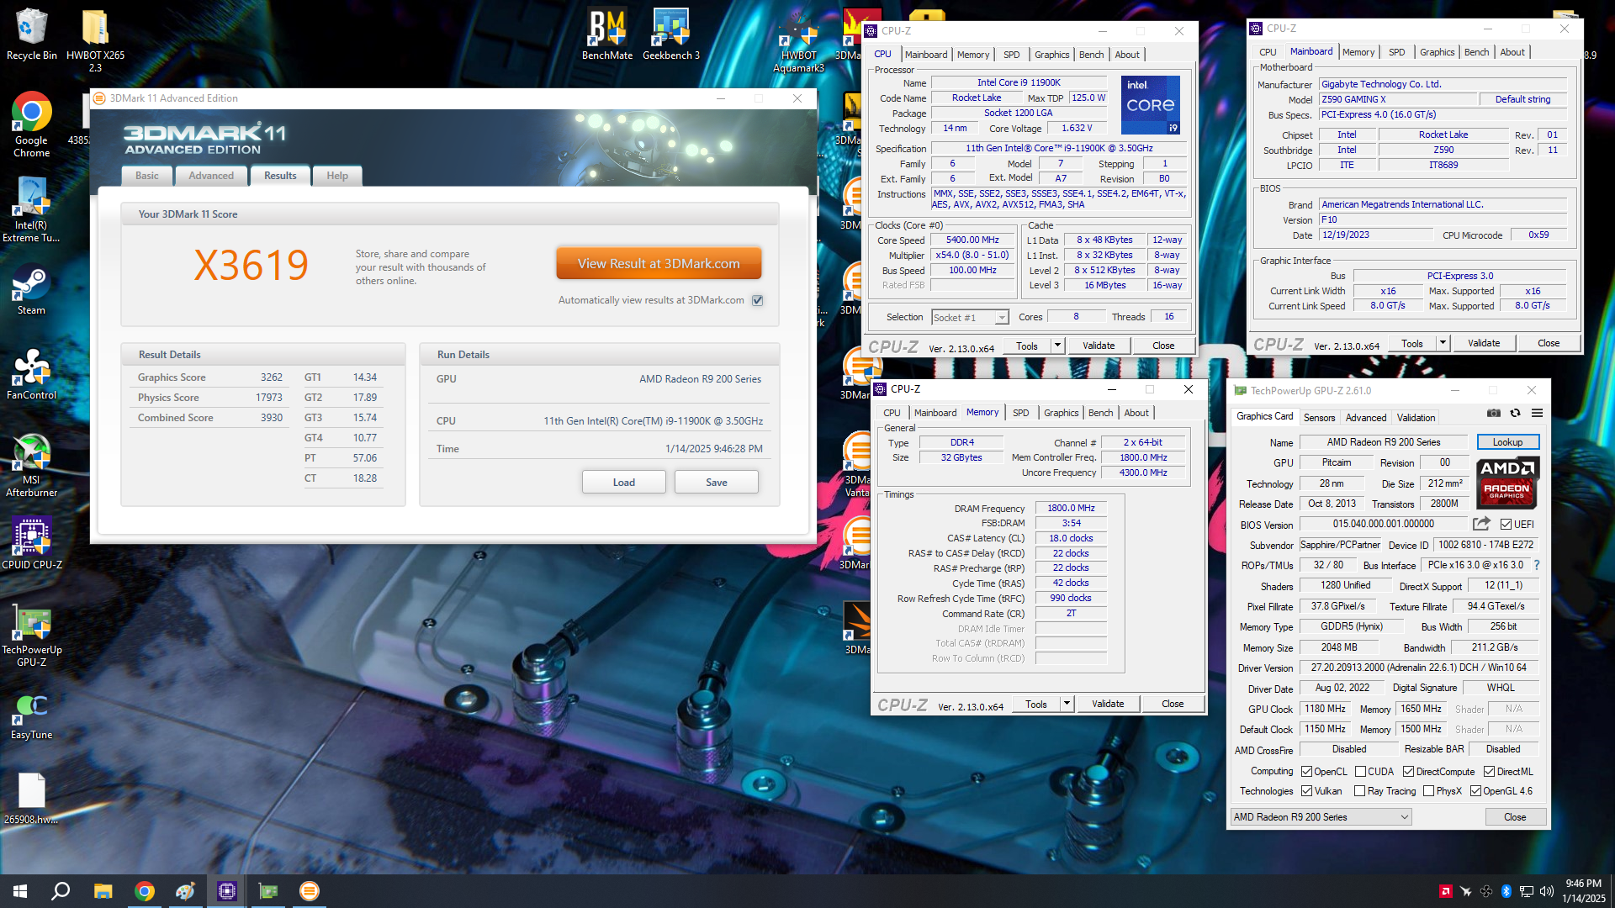This screenshot has width=1615, height=908.
Task: Expand Tools dropdown arrow in CPU-Z Mainboard window
Action: (x=1443, y=343)
